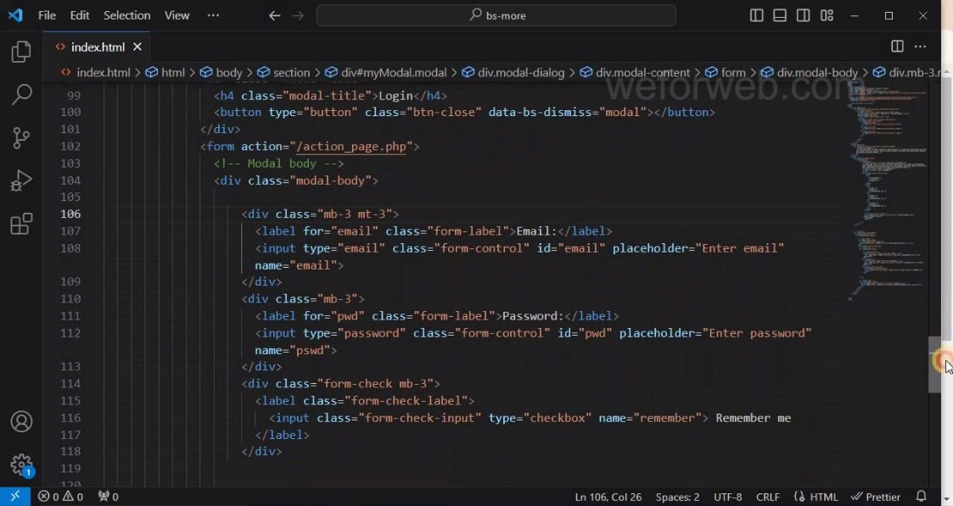Toggle the bottom Panel layout button
The image size is (953, 506).
(780, 15)
